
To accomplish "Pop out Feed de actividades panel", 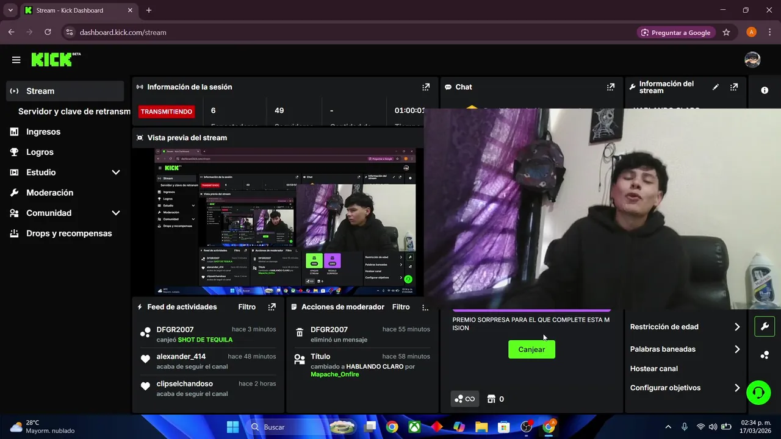I will pos(272,307).
